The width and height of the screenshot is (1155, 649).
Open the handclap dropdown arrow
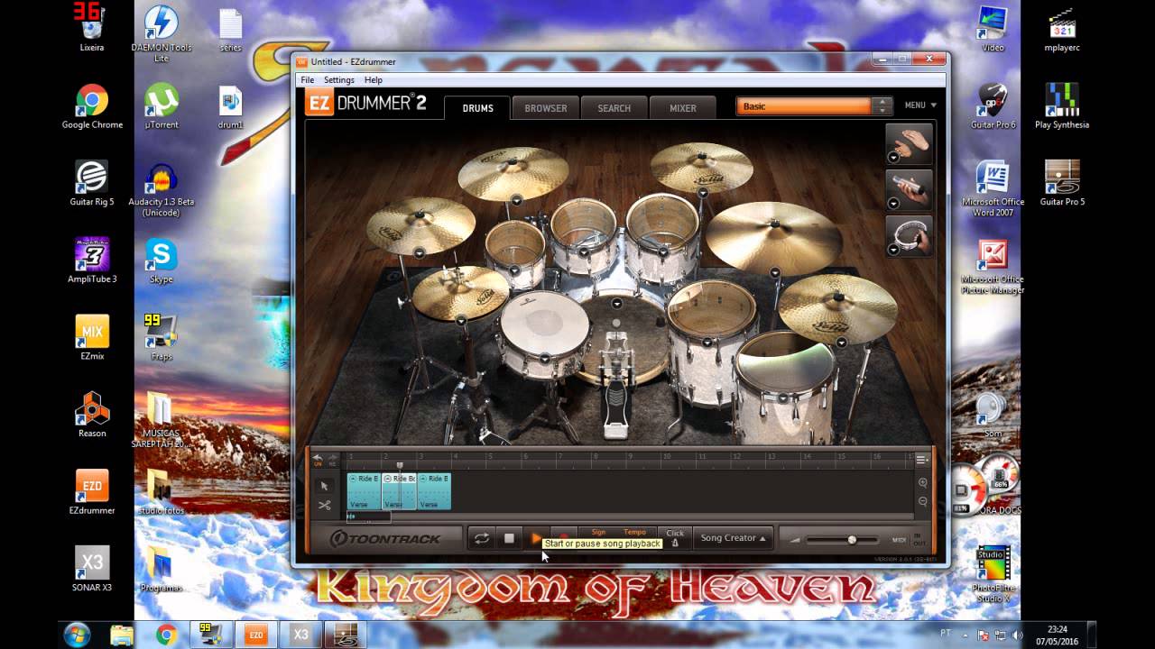click(893, 157)
